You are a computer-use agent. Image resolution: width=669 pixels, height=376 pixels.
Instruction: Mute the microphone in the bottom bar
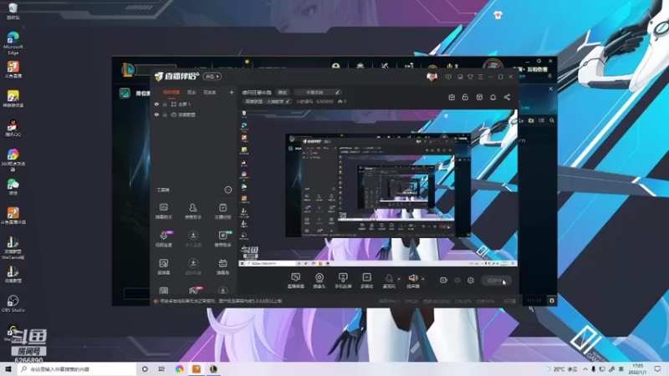tap(389, 280)
